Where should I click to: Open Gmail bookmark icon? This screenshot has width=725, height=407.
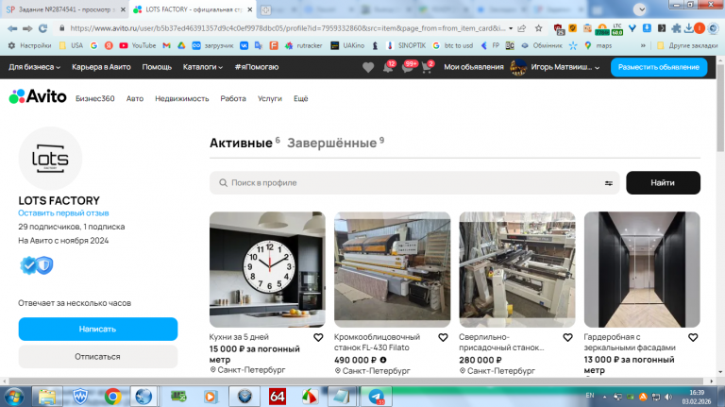[x=166, y=45]
